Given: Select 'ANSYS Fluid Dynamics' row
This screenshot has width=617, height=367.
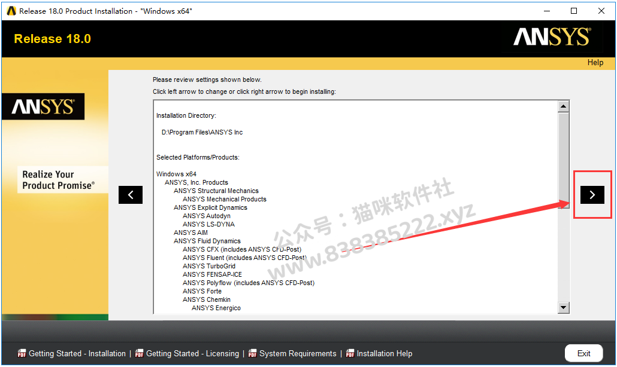Looking at the screenshot, I should (207, 241).
